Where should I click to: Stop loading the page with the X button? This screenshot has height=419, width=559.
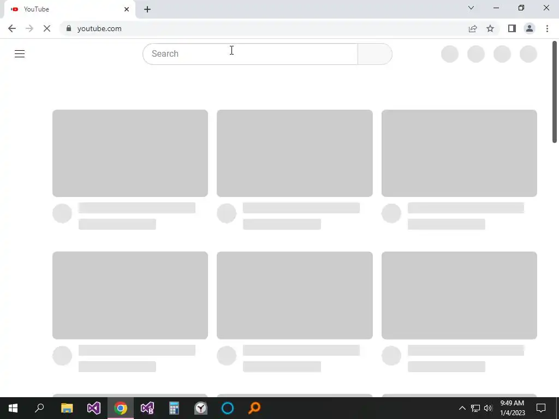[47, 28]
